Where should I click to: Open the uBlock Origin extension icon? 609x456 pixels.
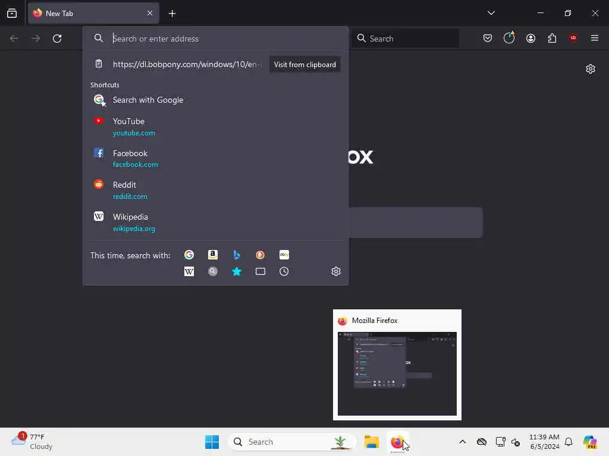573,38
